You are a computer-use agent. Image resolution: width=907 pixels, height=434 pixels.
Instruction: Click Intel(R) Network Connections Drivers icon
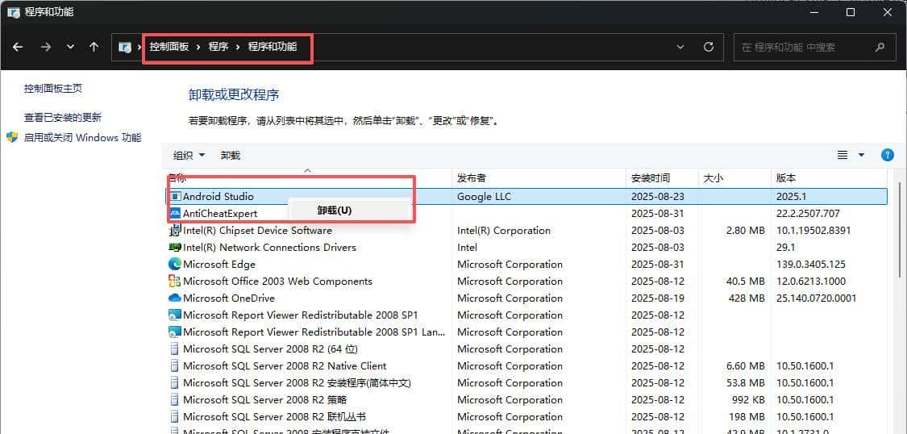(175, 247)
